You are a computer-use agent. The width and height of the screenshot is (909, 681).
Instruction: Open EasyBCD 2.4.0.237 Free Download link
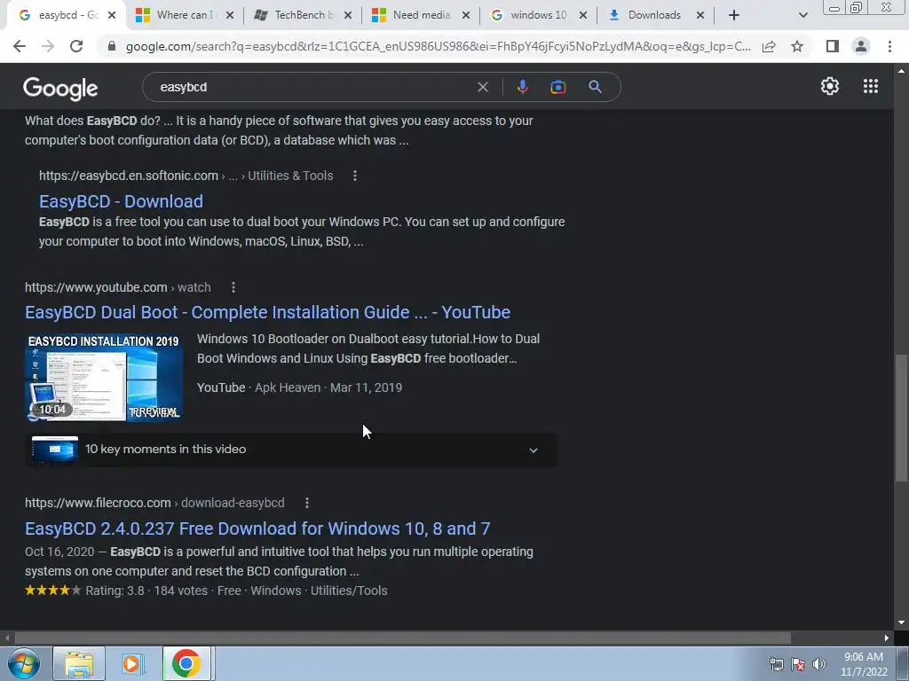pyautogui.click(x=257, y=528)
